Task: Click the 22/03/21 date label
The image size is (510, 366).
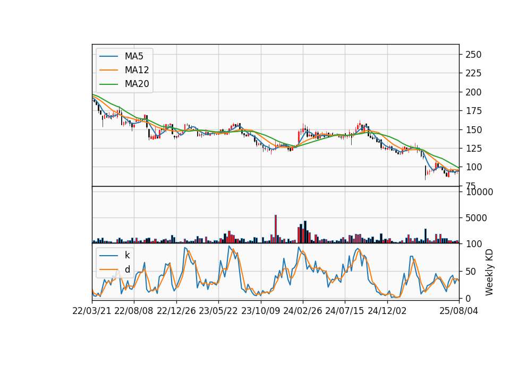Action: [92, 311]
